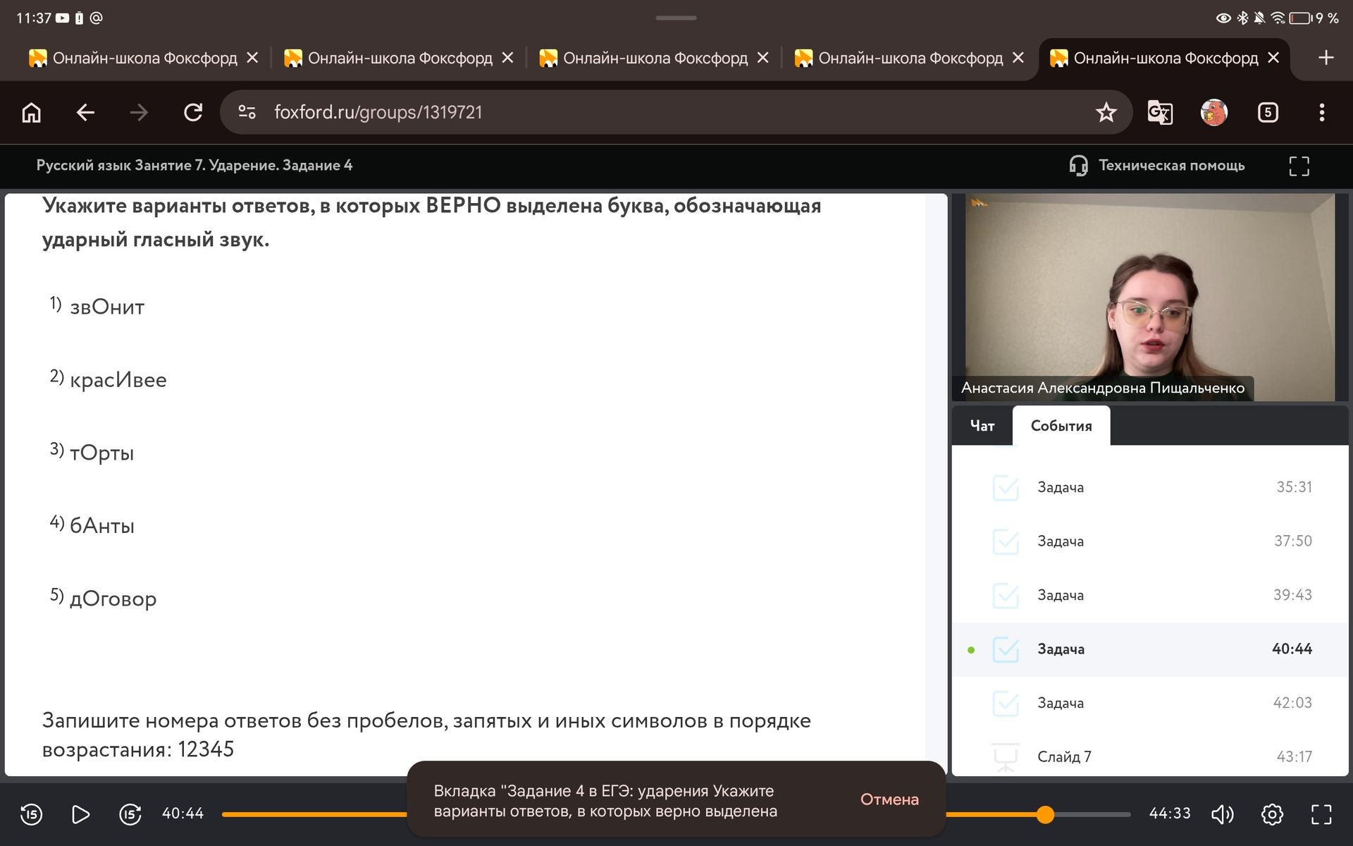Bookmark page with the star icon
Viewport: 1353px width, 846px height.
(1106, 112)
